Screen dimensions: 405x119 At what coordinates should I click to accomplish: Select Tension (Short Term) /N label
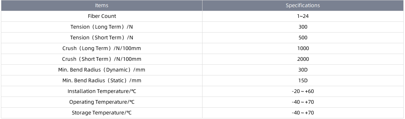(102, 38)
